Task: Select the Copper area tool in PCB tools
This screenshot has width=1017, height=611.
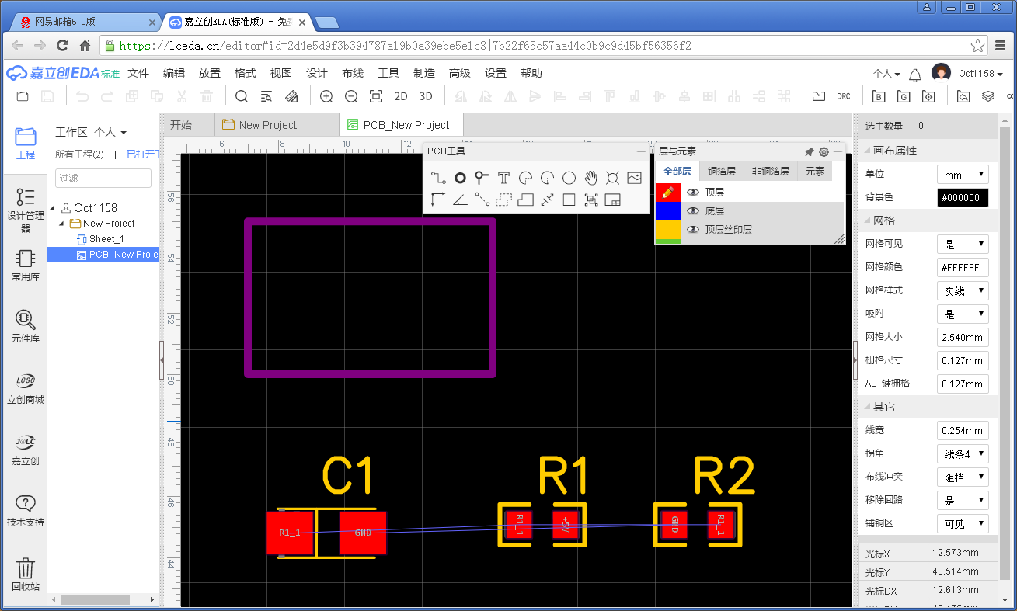Action: [503, 200]
